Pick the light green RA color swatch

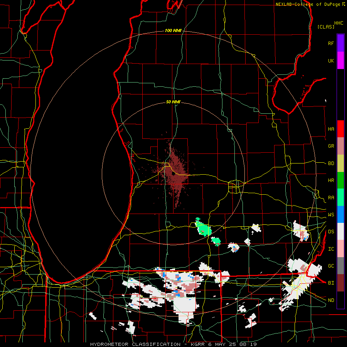click(x=340, y=197)
